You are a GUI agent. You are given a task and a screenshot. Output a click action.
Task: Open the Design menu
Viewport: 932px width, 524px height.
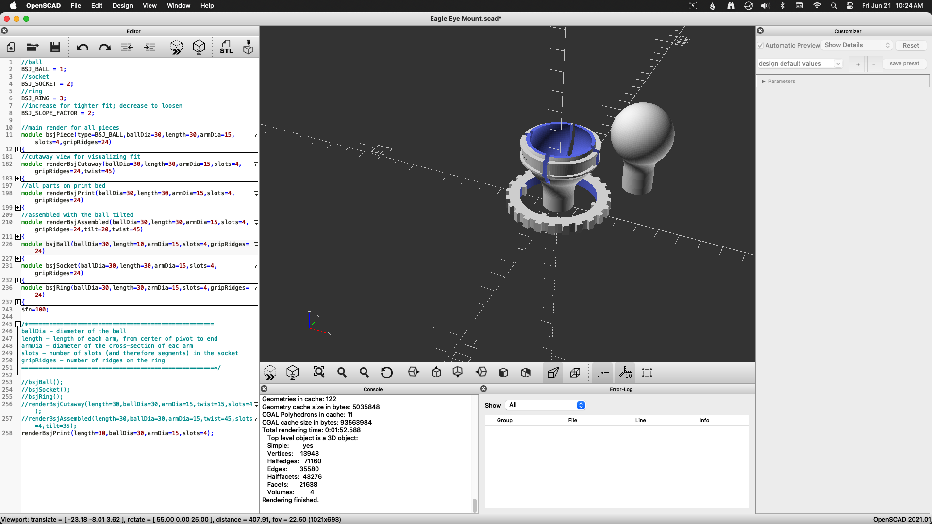pyautogui.click(x=122, y=6)
